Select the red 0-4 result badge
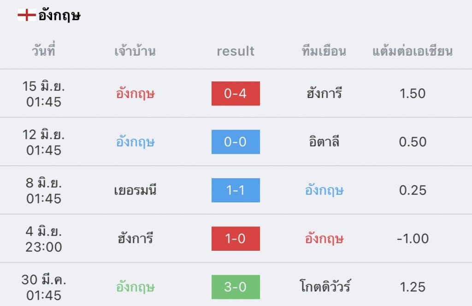 click(236, 93)
